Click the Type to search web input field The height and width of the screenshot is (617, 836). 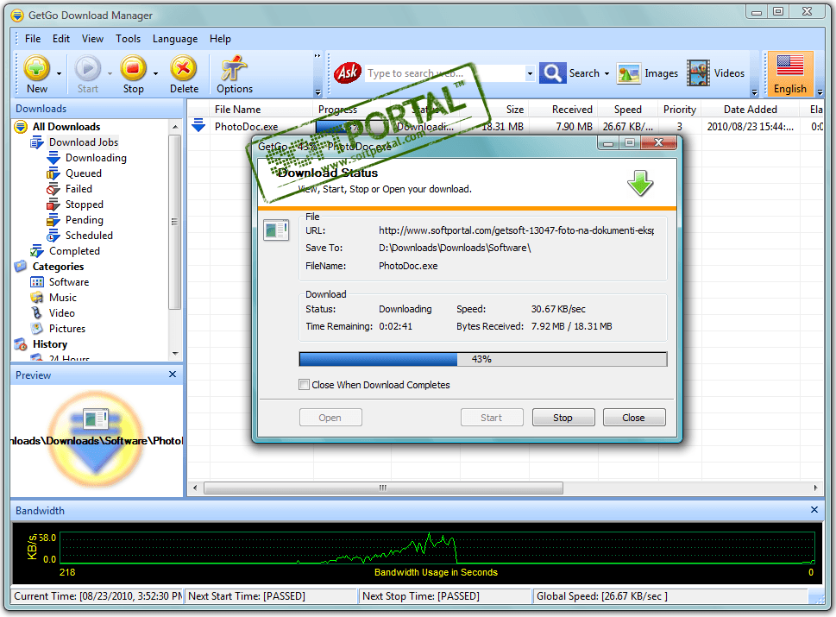point(444,73)
